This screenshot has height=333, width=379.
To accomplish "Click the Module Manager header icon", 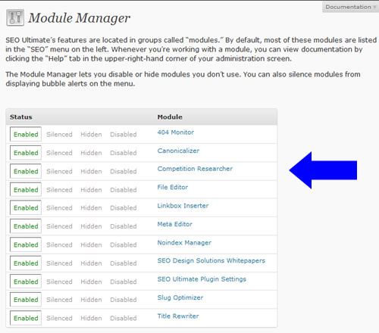I will point(15,17).
